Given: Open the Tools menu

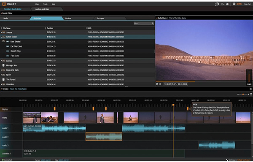Looking at the screenshot, I should (x=45, y=4).
